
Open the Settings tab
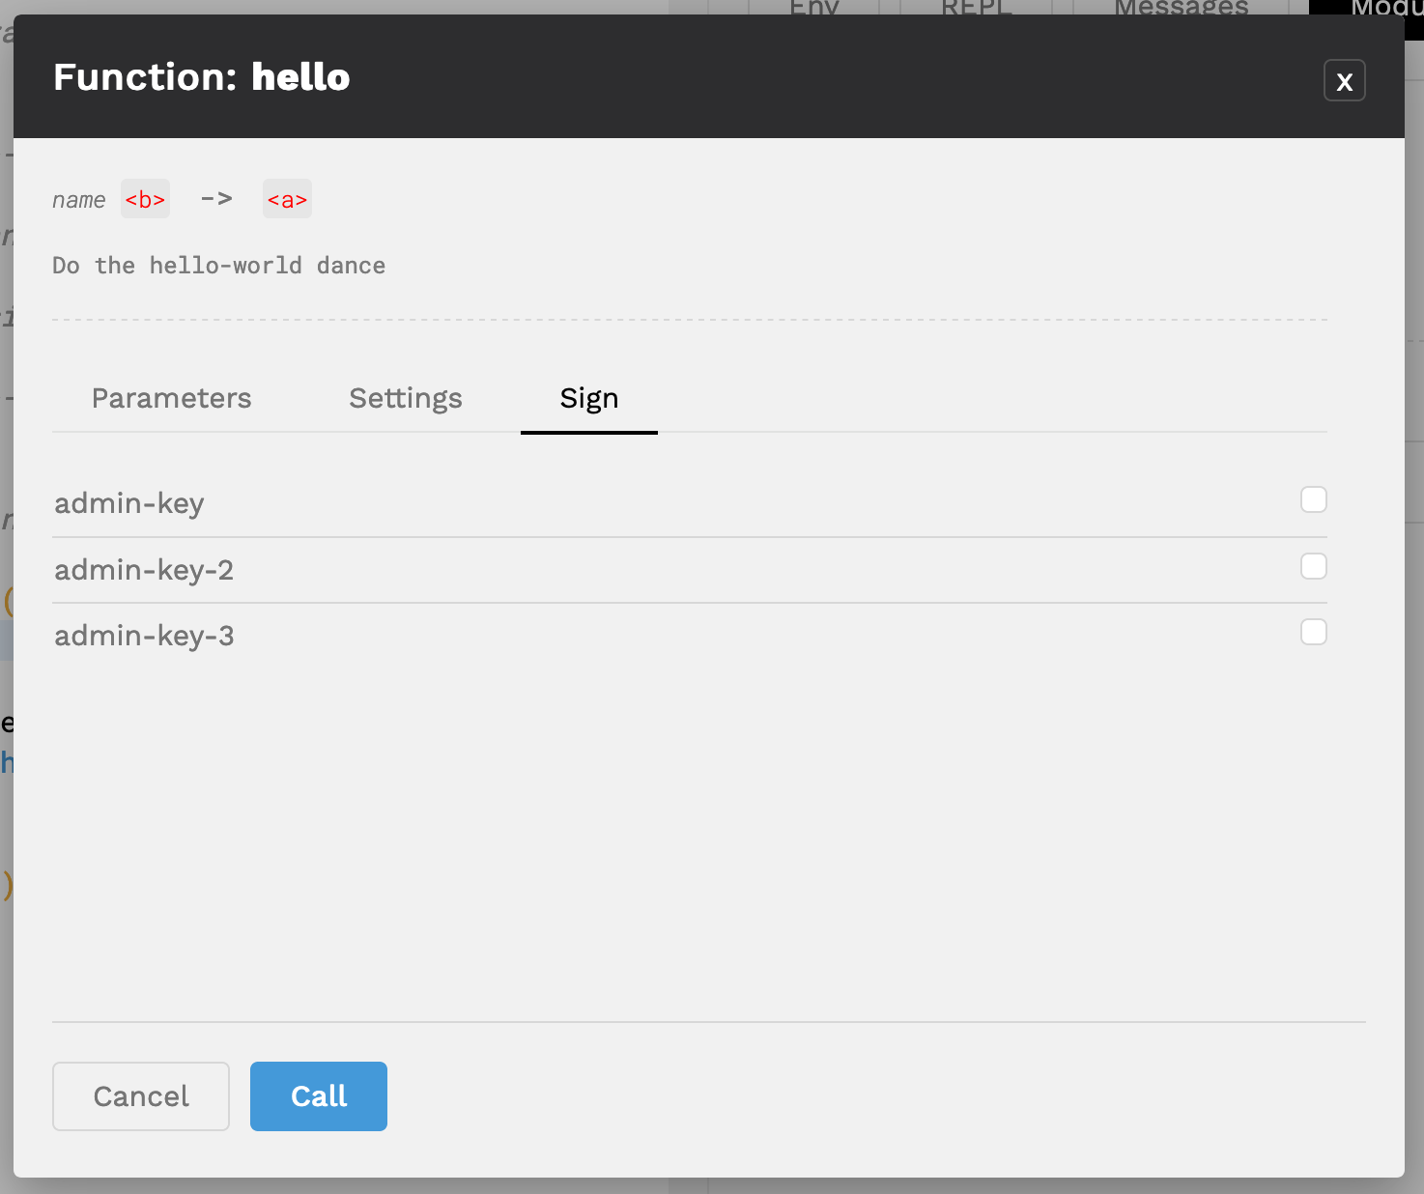[406, 398]
